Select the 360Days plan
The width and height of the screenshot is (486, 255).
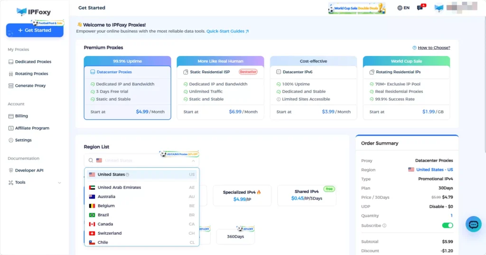coord(235,237)
